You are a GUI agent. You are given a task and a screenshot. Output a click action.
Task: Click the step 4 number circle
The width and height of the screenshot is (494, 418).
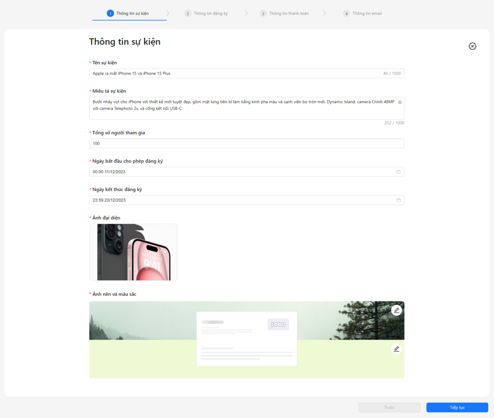click(x=346, y=14)
